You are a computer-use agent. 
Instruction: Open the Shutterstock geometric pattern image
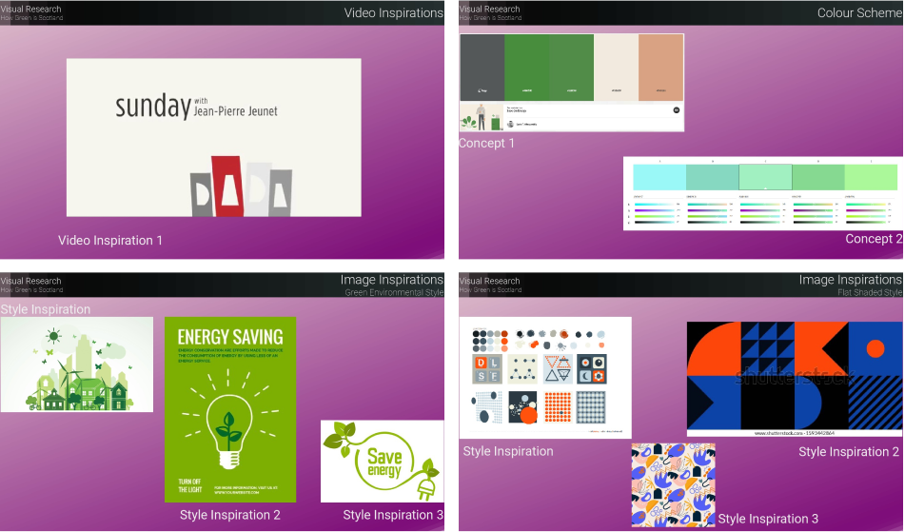[x=795, y=379]
